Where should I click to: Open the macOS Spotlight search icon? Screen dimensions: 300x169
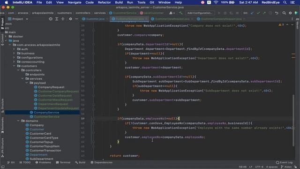tap(285, 2)
